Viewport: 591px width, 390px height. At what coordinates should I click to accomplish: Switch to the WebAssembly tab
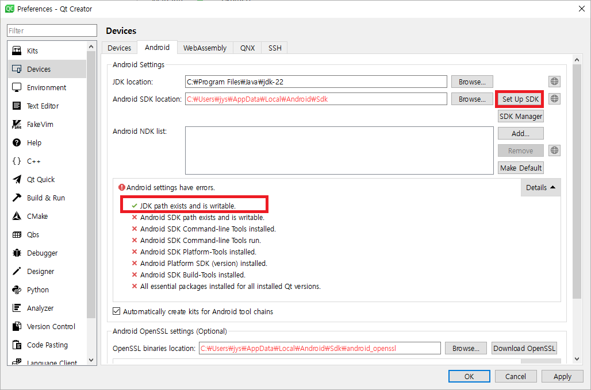point(205,48)
